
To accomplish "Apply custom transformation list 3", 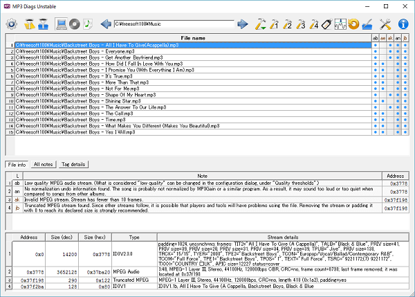I will point(301,24).
